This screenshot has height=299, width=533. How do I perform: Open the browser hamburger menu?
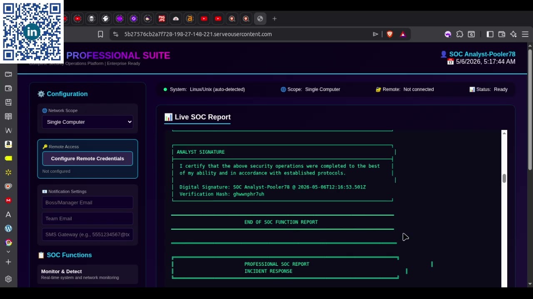pyautogui.click(x=525, y=34)
